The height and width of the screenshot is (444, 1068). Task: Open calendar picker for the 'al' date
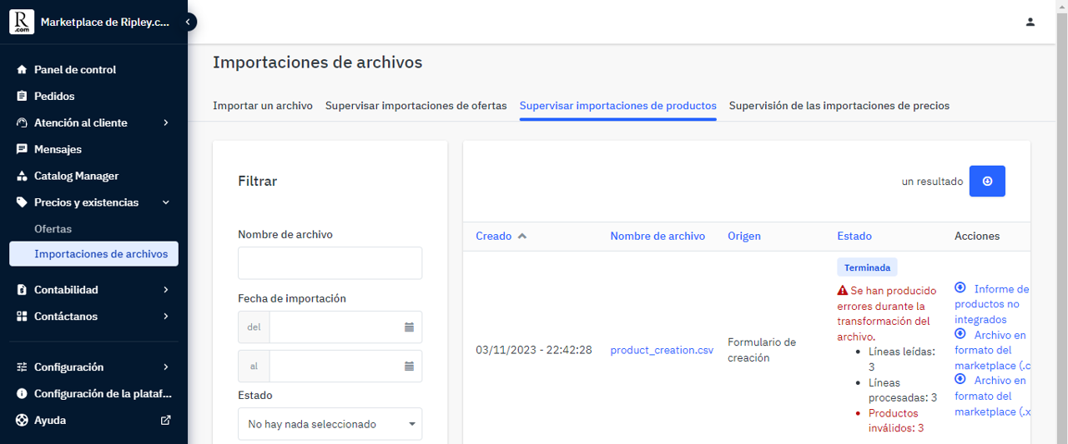409,366
